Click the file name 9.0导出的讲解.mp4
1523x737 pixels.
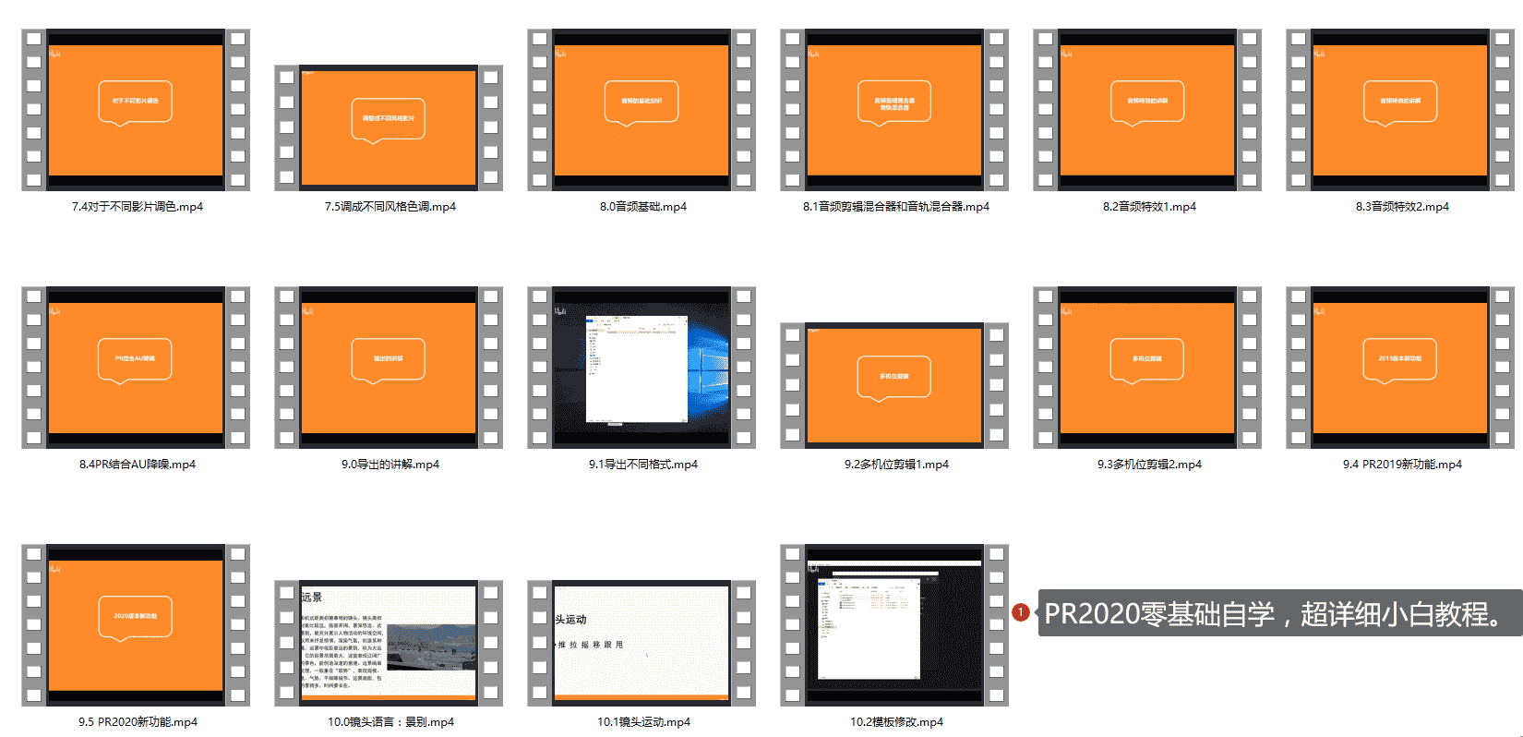[x=390, y=465]
